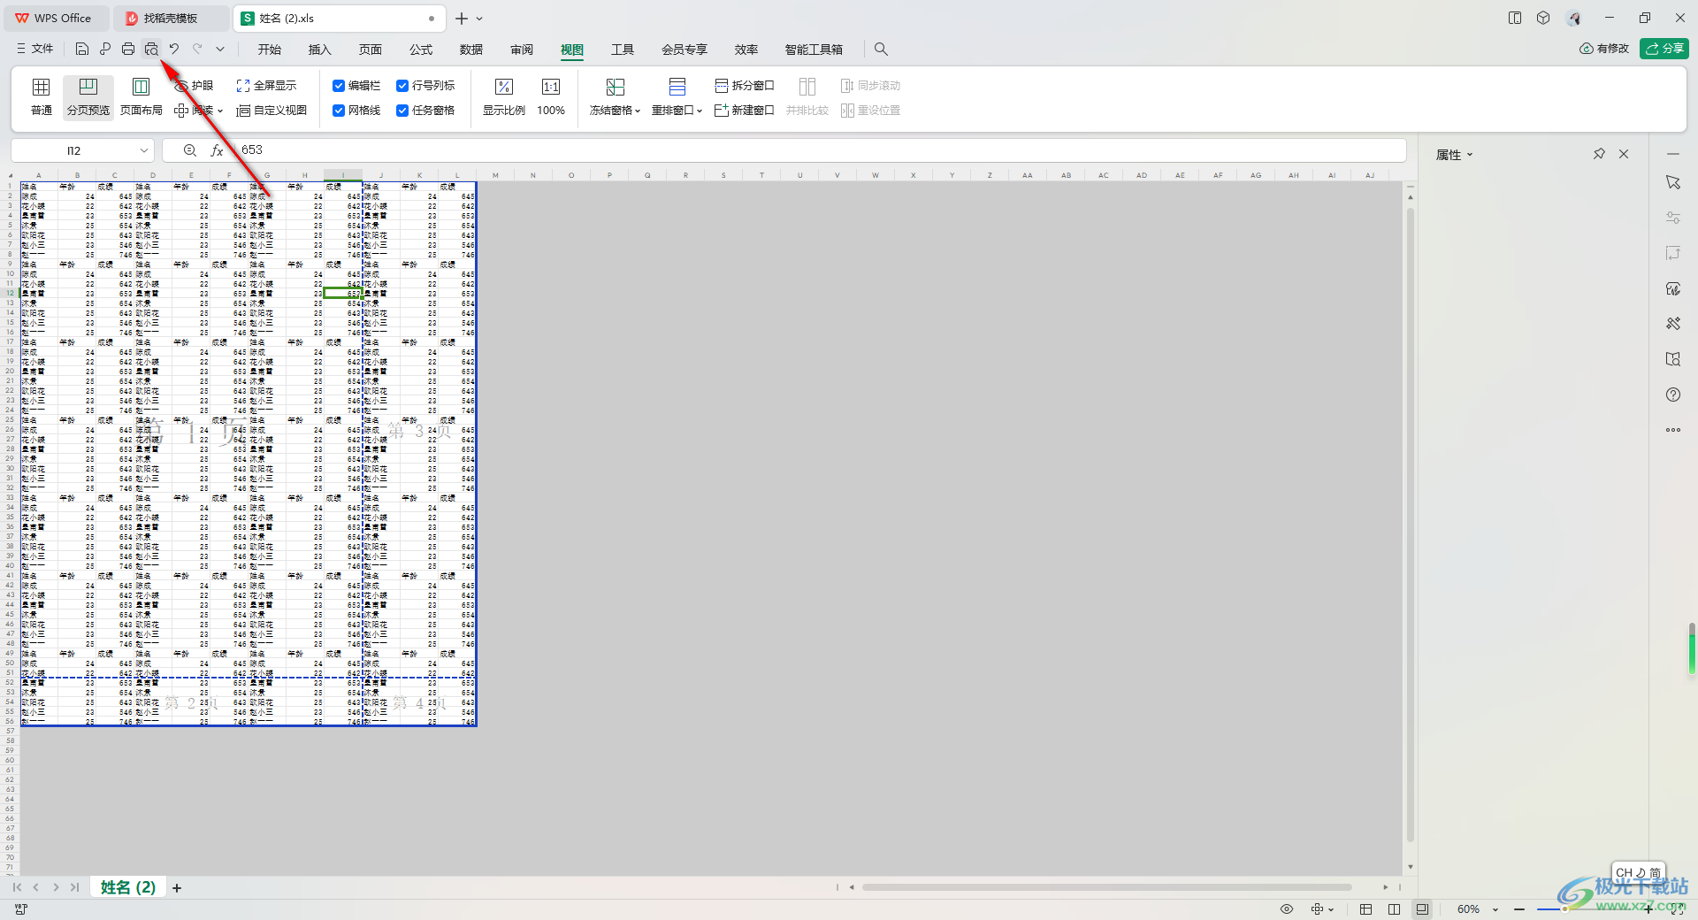The height and width of the screenshot is (920, 1698).
Task: Add a new sheet with plus button
Action: click(177, 888)
